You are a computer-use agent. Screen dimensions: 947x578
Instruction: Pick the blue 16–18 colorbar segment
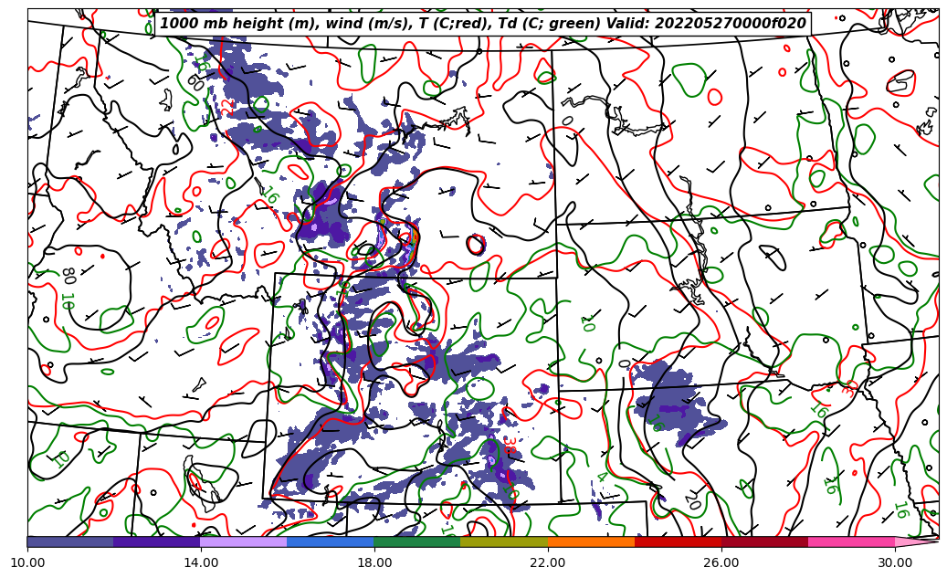tap(331, 541)
